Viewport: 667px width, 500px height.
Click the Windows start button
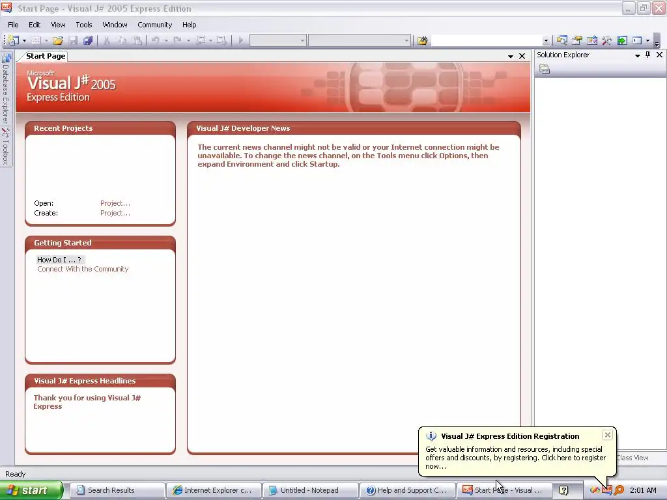32,490
